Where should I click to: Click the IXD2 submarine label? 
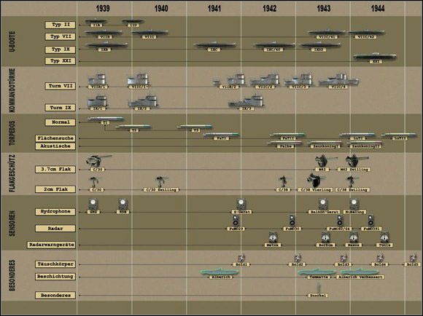click(318, 50)
